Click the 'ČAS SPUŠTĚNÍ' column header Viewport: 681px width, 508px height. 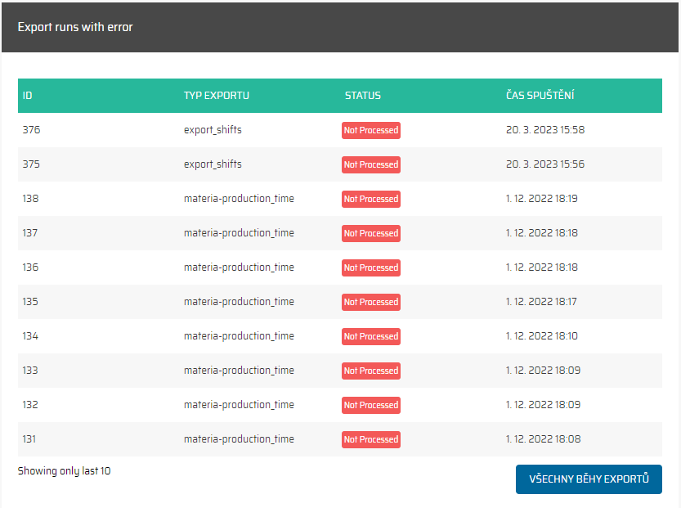[540, 96]
